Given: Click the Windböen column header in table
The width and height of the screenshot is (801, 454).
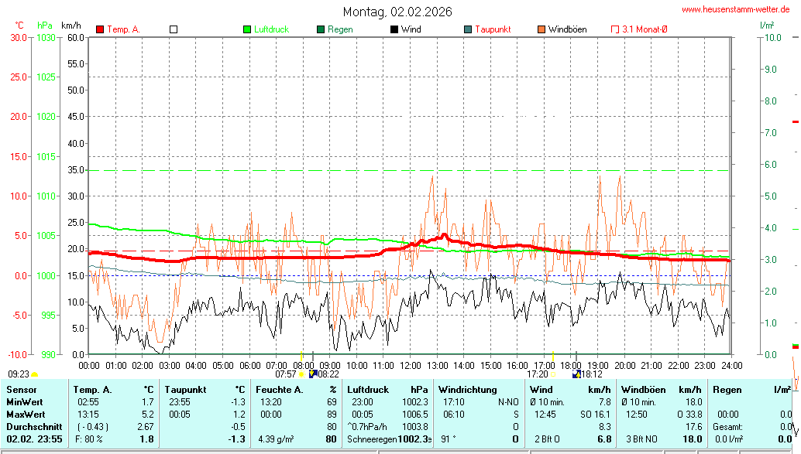Looking at the screenshot, I should pos(644,390).
